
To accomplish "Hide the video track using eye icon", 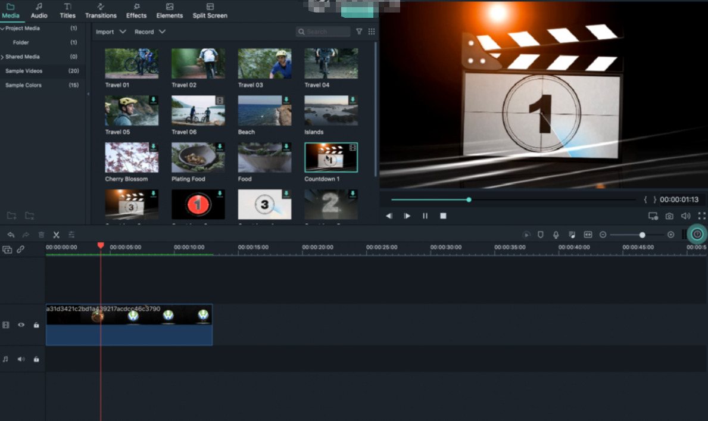I will click(x=21, y=325).
